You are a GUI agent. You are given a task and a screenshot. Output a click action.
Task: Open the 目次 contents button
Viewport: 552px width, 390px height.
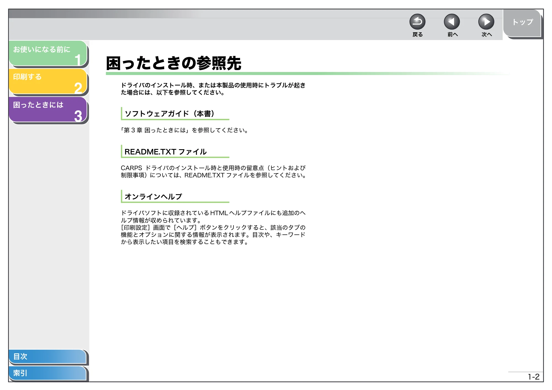pyautogui.click(x=47, y=356)
